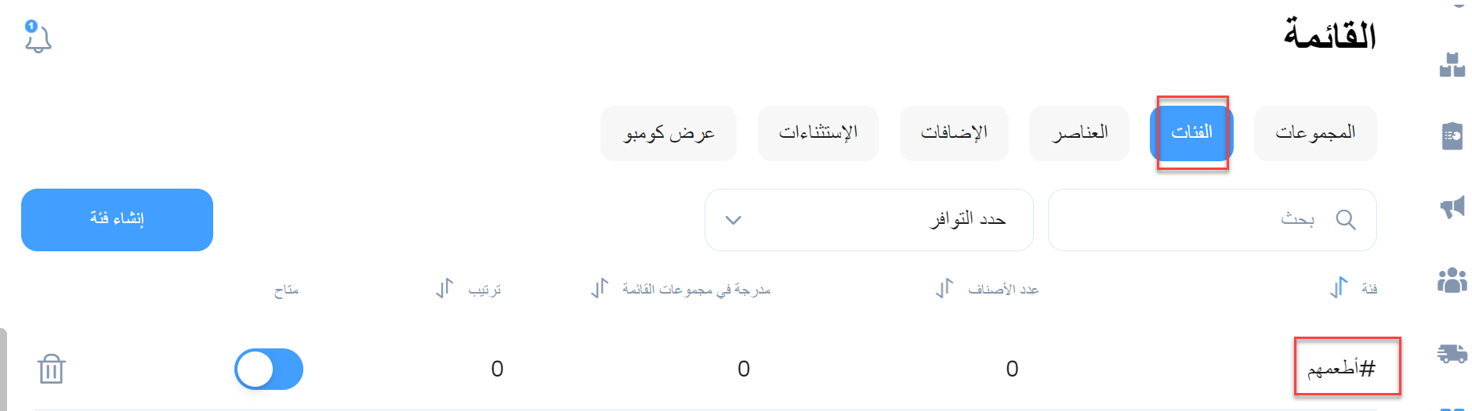Switch to the المجموعات tab
Viewport: 1472px width, 411px height.
1315,133
